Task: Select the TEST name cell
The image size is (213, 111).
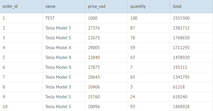Action: tap(64, 18)
